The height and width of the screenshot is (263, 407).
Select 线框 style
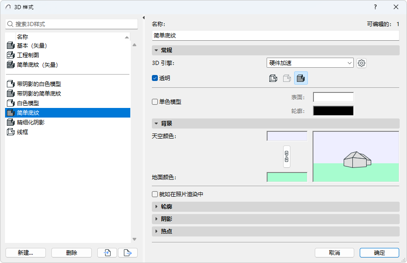point(67,132)
